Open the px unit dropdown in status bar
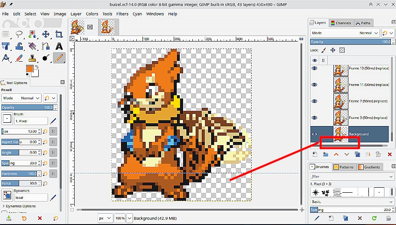396x225 pixels. pos(105,218)
